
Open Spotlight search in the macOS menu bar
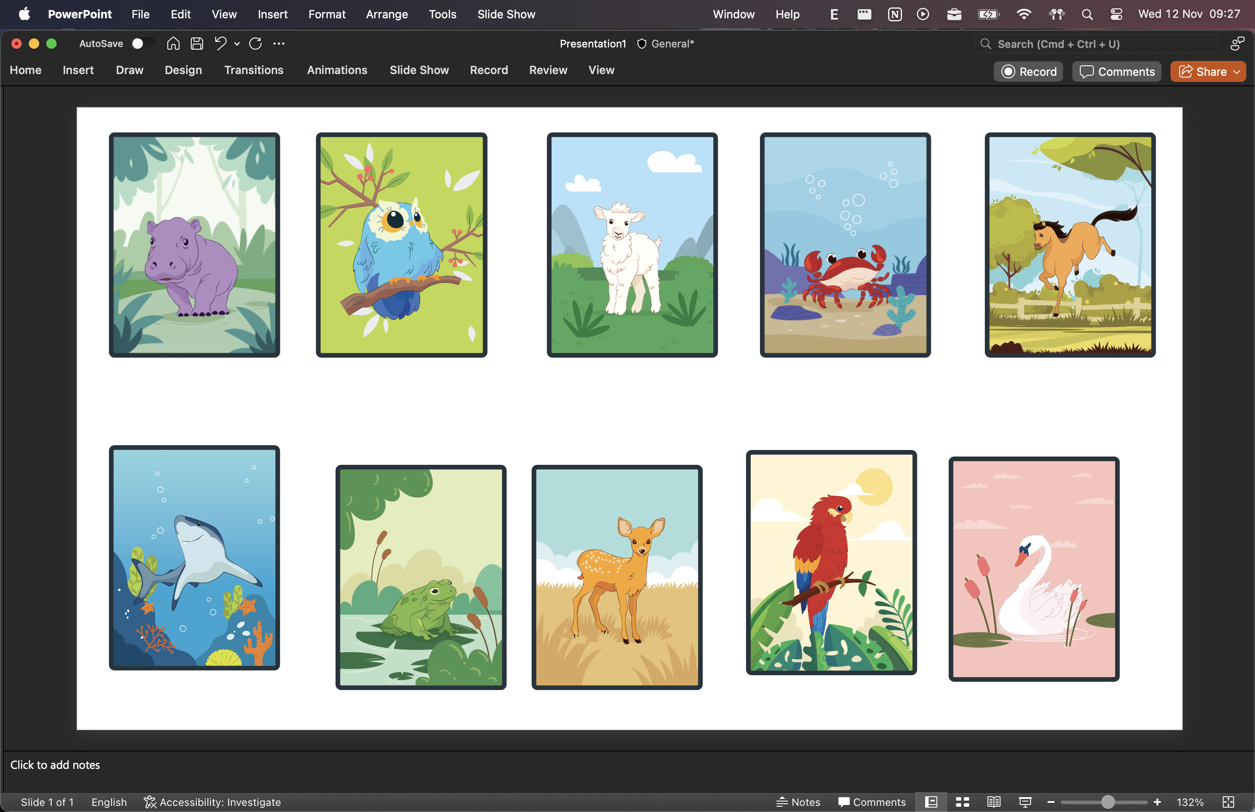pyautogui.click(x=1087, y=14)
